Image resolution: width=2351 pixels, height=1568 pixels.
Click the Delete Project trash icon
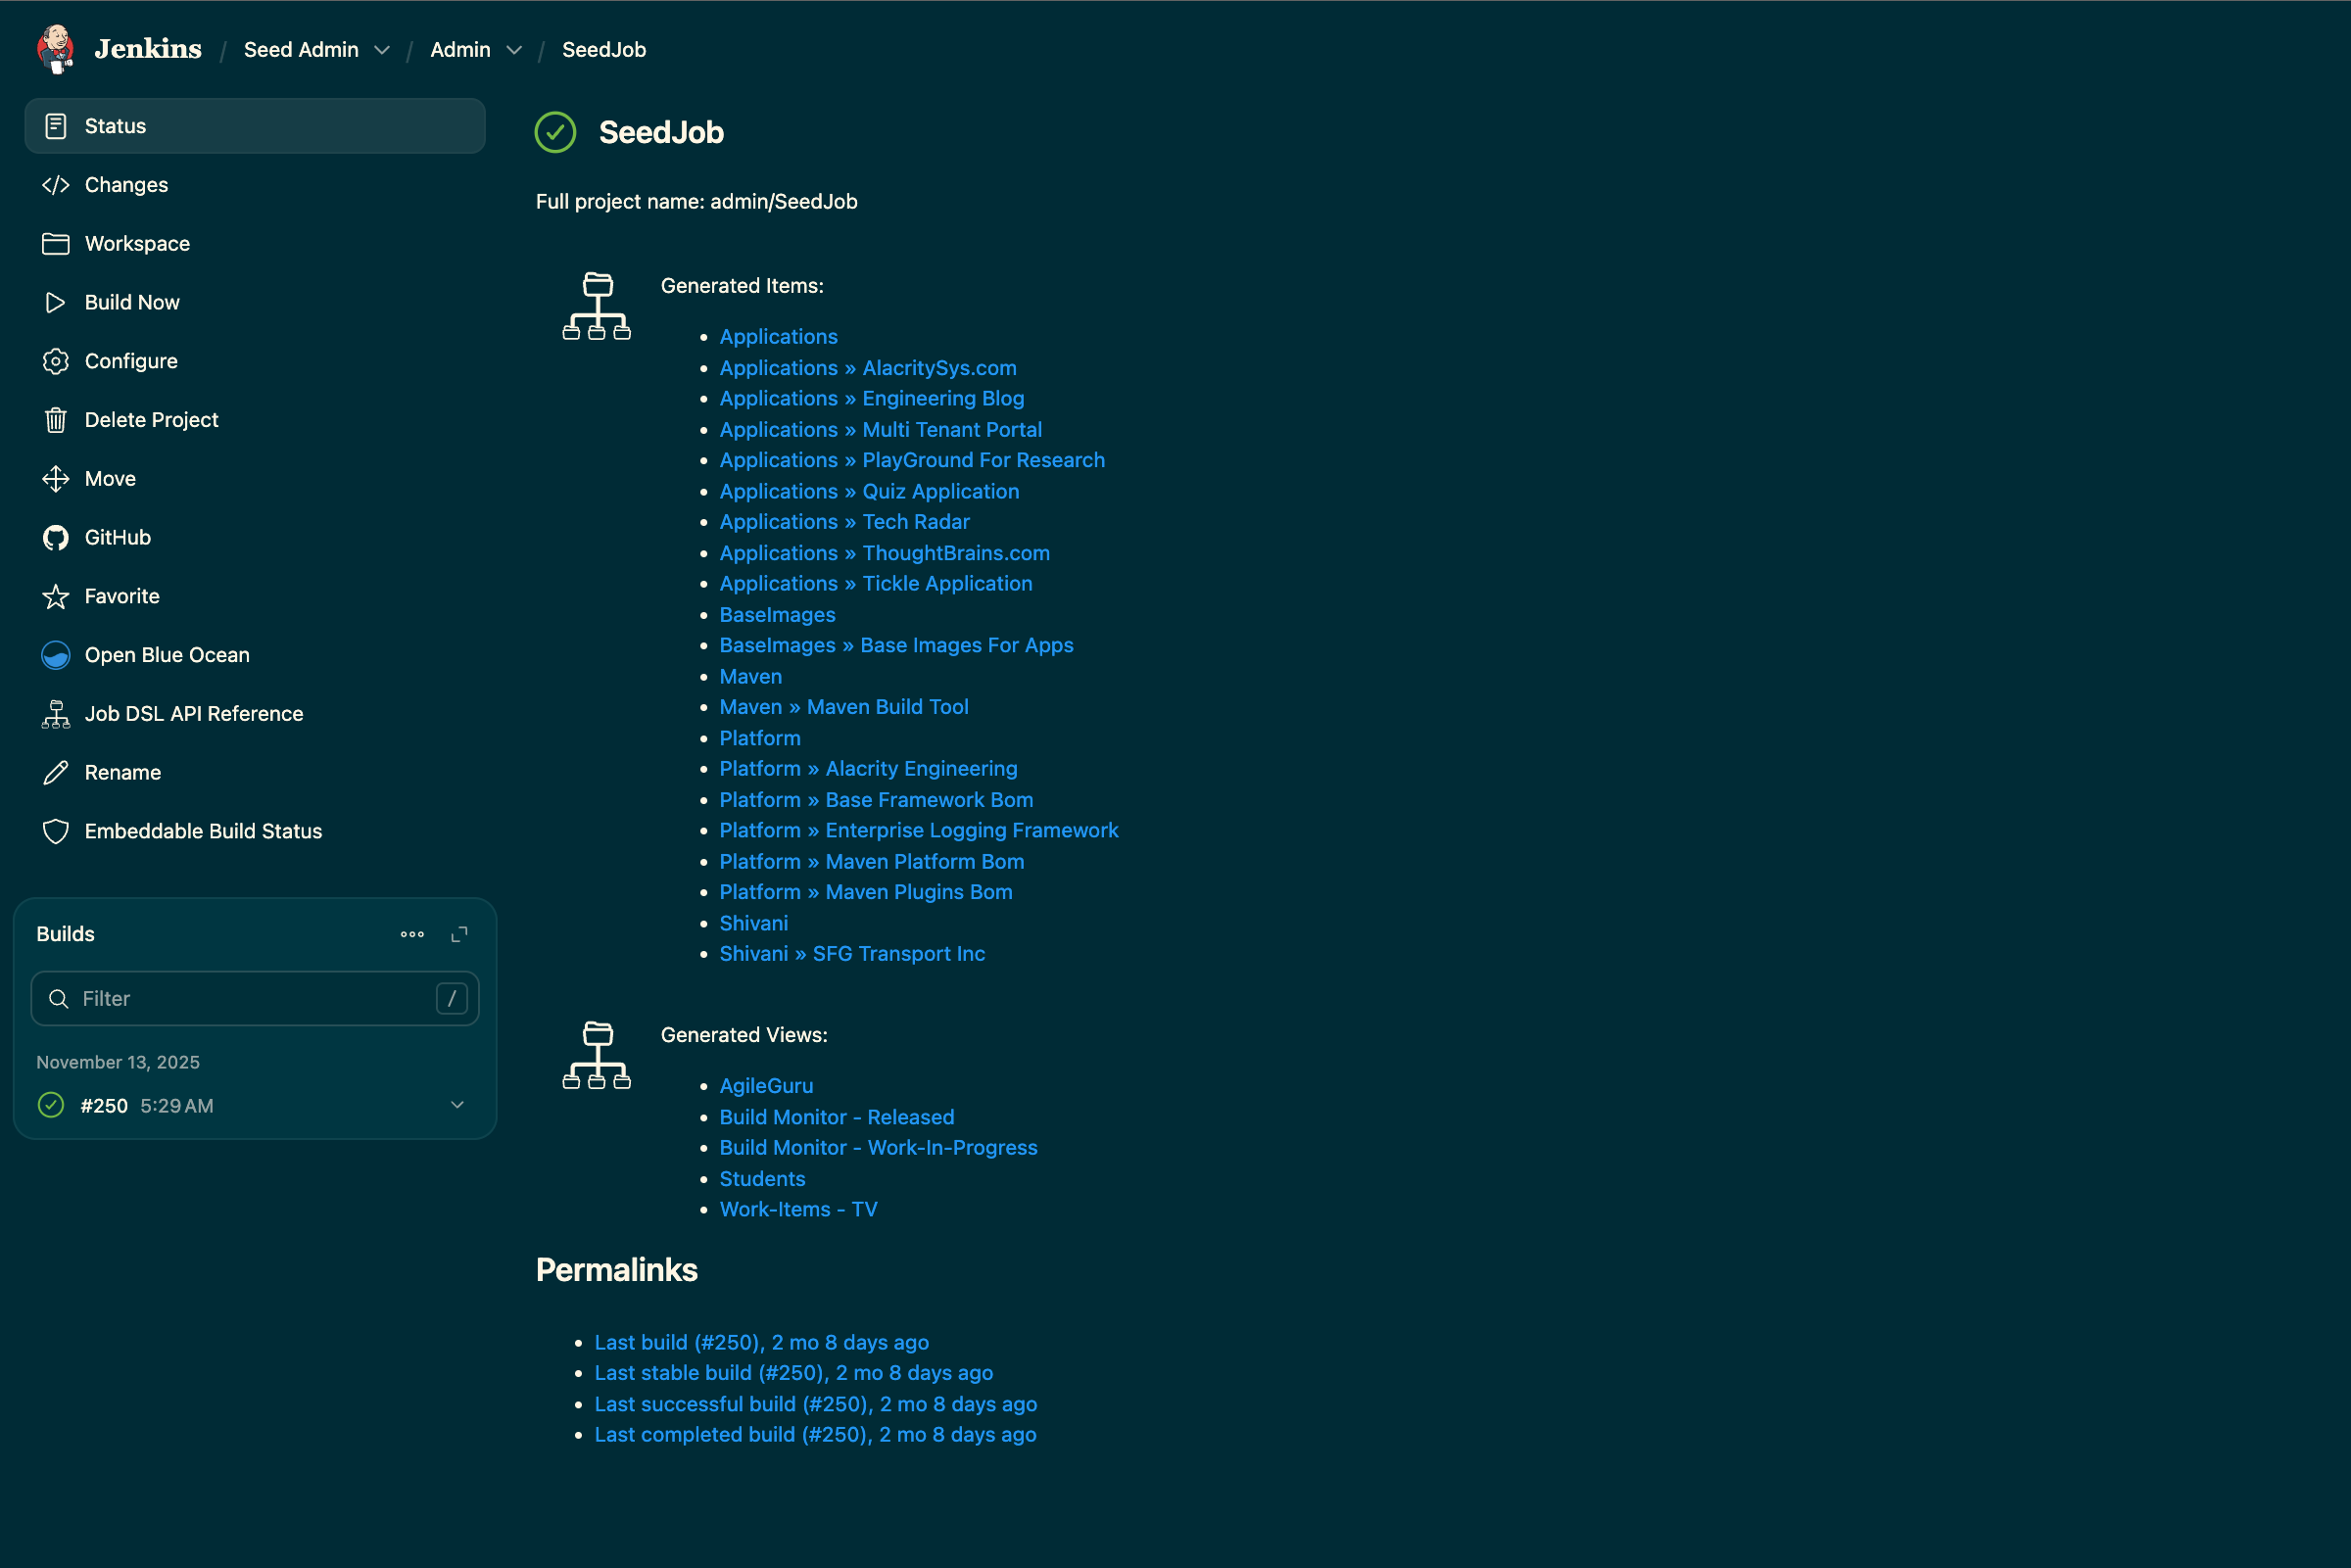click(x=55, y=420)
